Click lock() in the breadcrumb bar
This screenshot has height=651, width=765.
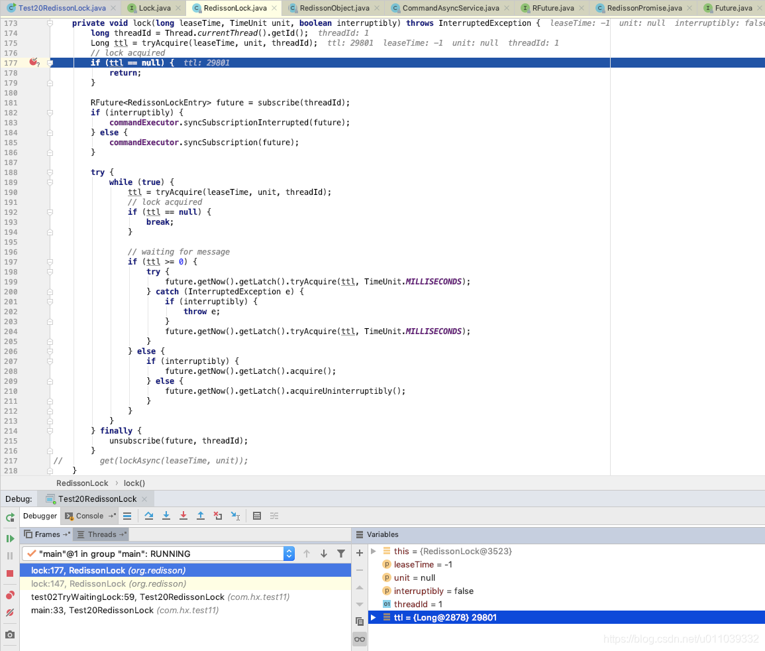coord(134,483)
